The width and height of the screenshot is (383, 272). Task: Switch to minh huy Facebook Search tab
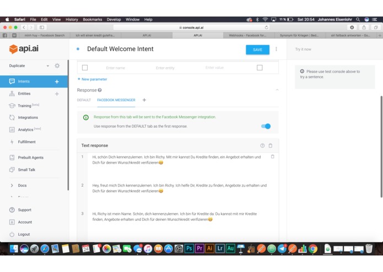[x=45, y=35]
